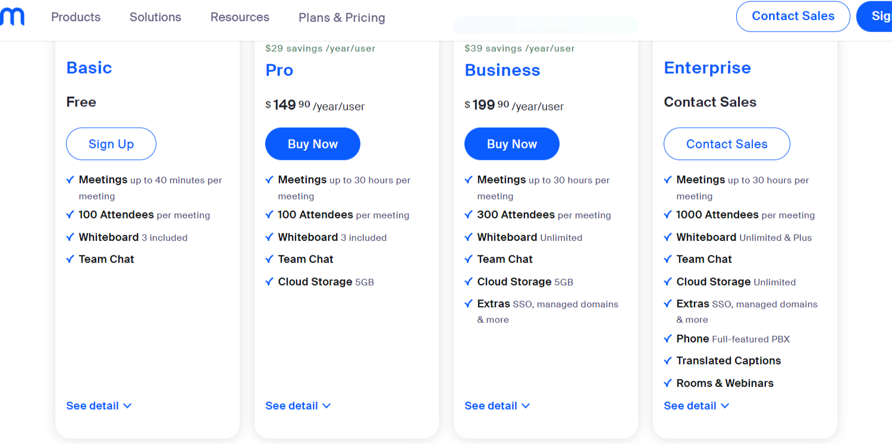Open the Resources menu
Image resolution: width=892 pixels, height=444 pixels.
tap(240, 17)
